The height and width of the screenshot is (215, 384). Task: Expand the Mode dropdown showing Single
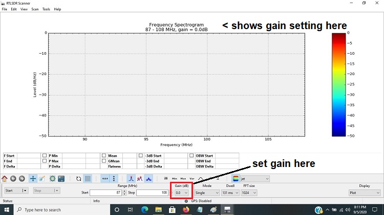(207, 193)
